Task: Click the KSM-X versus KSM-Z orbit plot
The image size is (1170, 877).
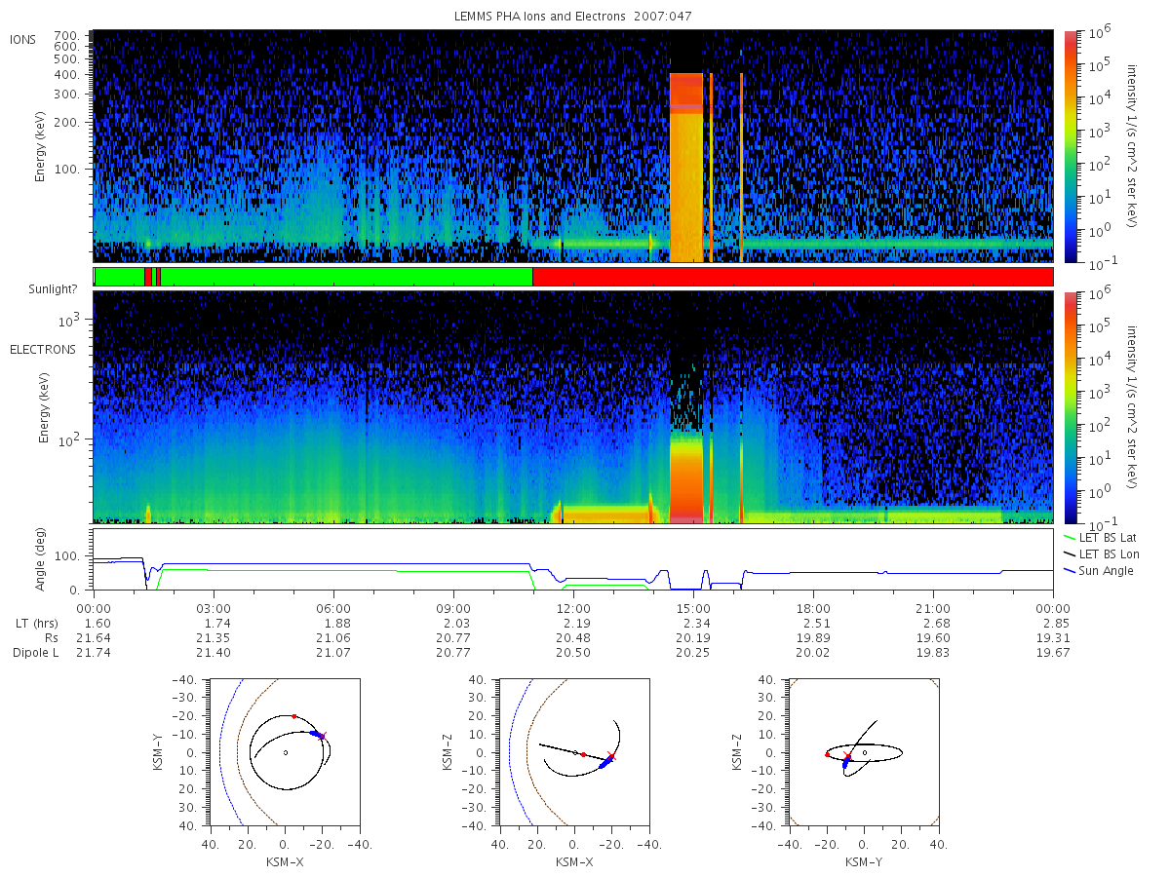Action: click(x=573, y=752)
